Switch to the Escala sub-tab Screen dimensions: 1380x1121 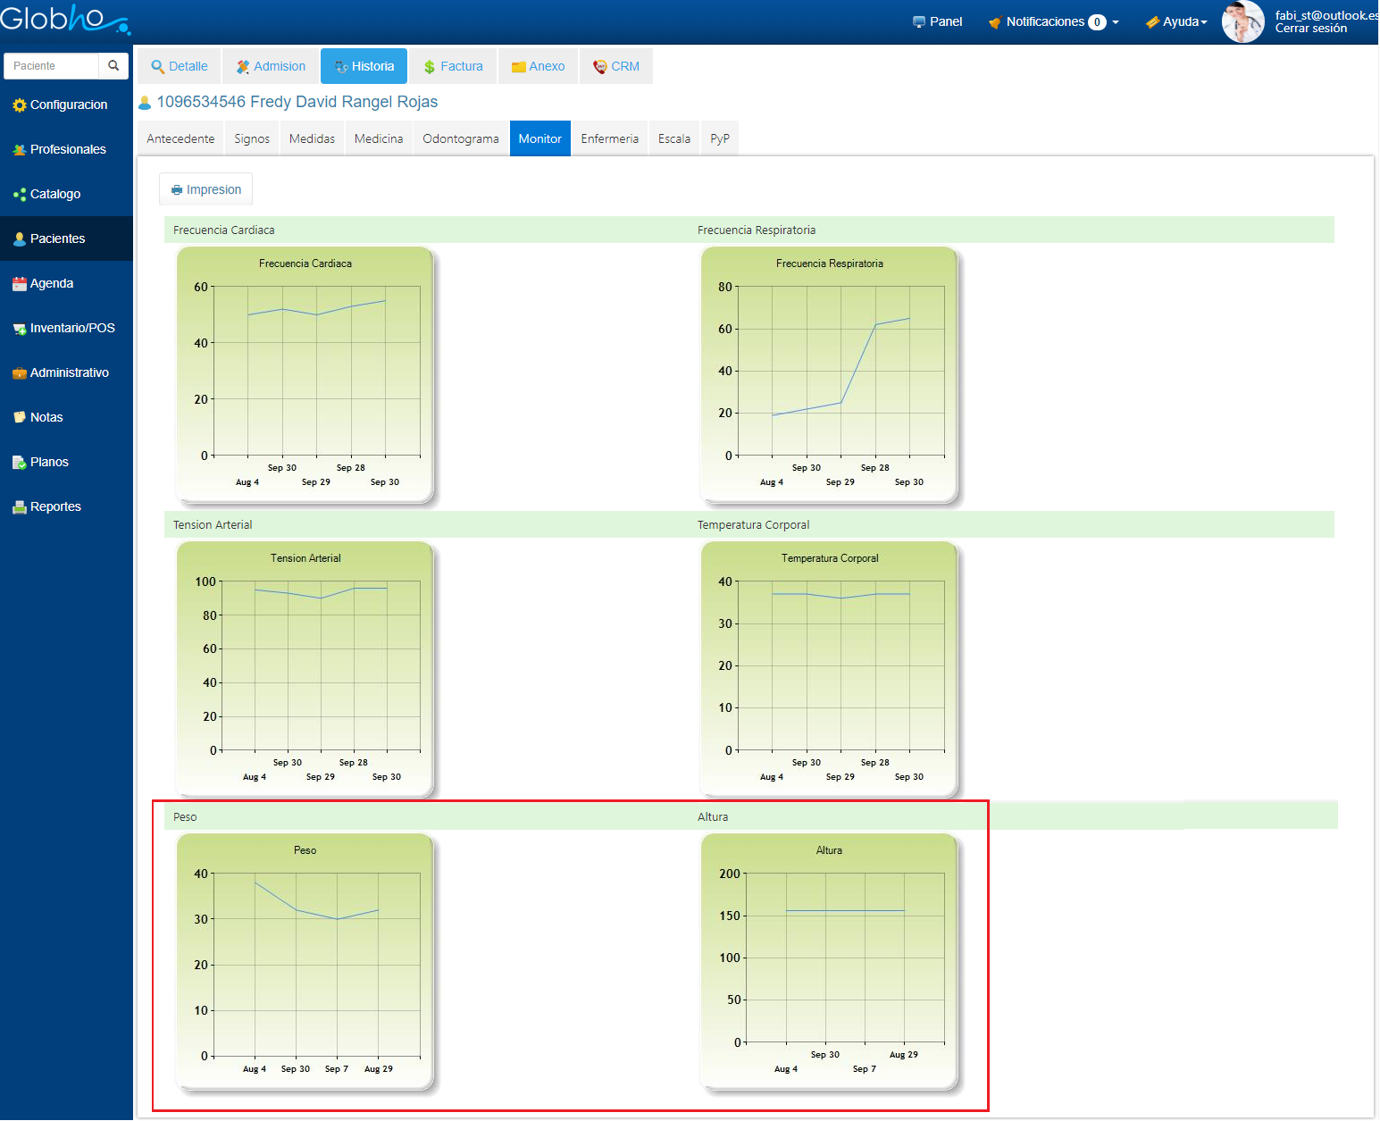coord(674,138)
